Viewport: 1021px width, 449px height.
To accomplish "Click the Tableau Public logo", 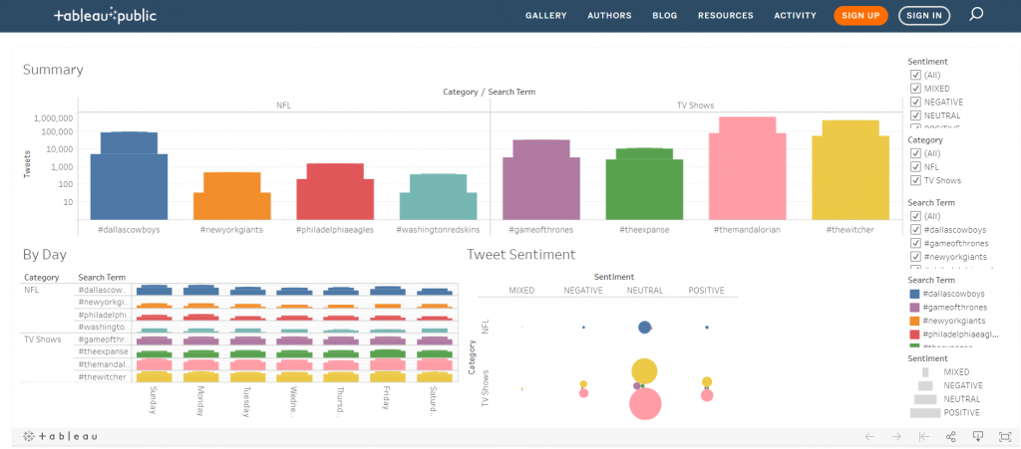I will [x=105, y=16].
